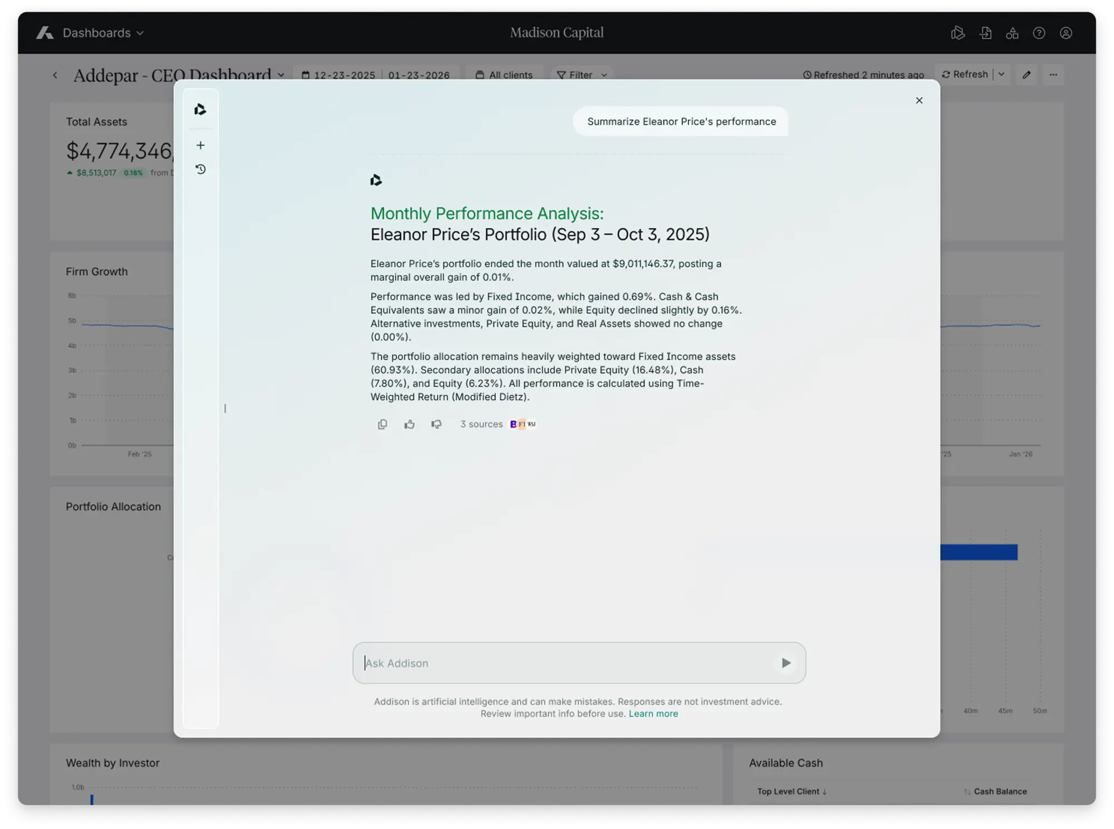The height and width of the screenshot is (829, 1114).
Task: Open the help question mark icon
Action: [1039, 33]
